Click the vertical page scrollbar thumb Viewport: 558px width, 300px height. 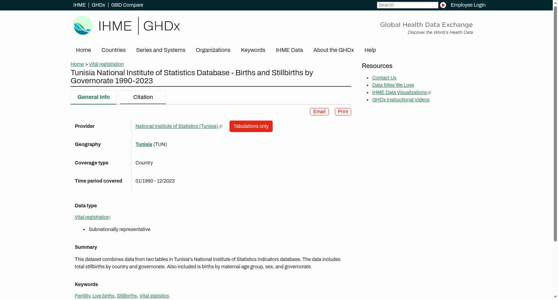(555, 123)
